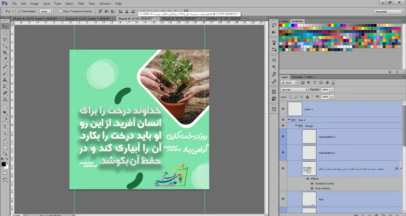Collapse the text layer fx effects
The image size is (406, 216).
pos(401,169)
